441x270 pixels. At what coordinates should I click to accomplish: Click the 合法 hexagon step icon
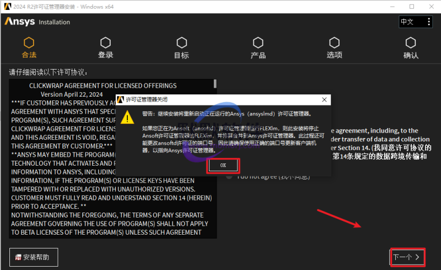[29, 43]
